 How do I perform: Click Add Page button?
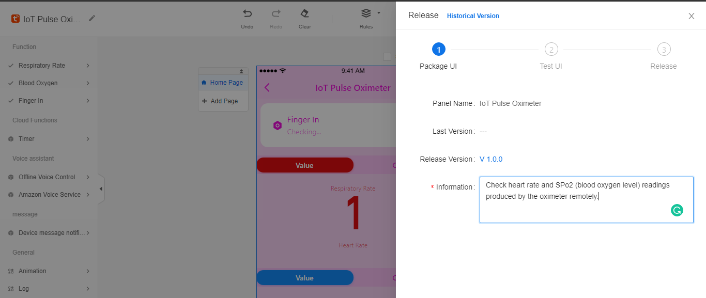[224, 101]
